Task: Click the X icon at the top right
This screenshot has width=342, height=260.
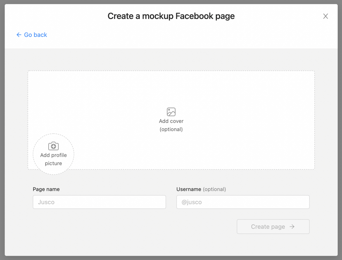Action: tap(325, 16)
